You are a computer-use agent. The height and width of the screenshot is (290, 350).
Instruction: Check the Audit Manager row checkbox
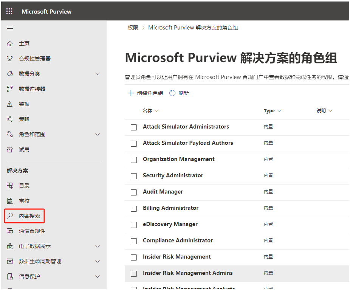pyautogui.click(x=134, y=192)
